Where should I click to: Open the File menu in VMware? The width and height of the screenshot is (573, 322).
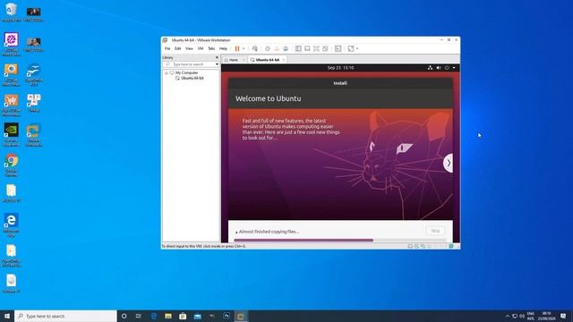(x=167, y=48)
